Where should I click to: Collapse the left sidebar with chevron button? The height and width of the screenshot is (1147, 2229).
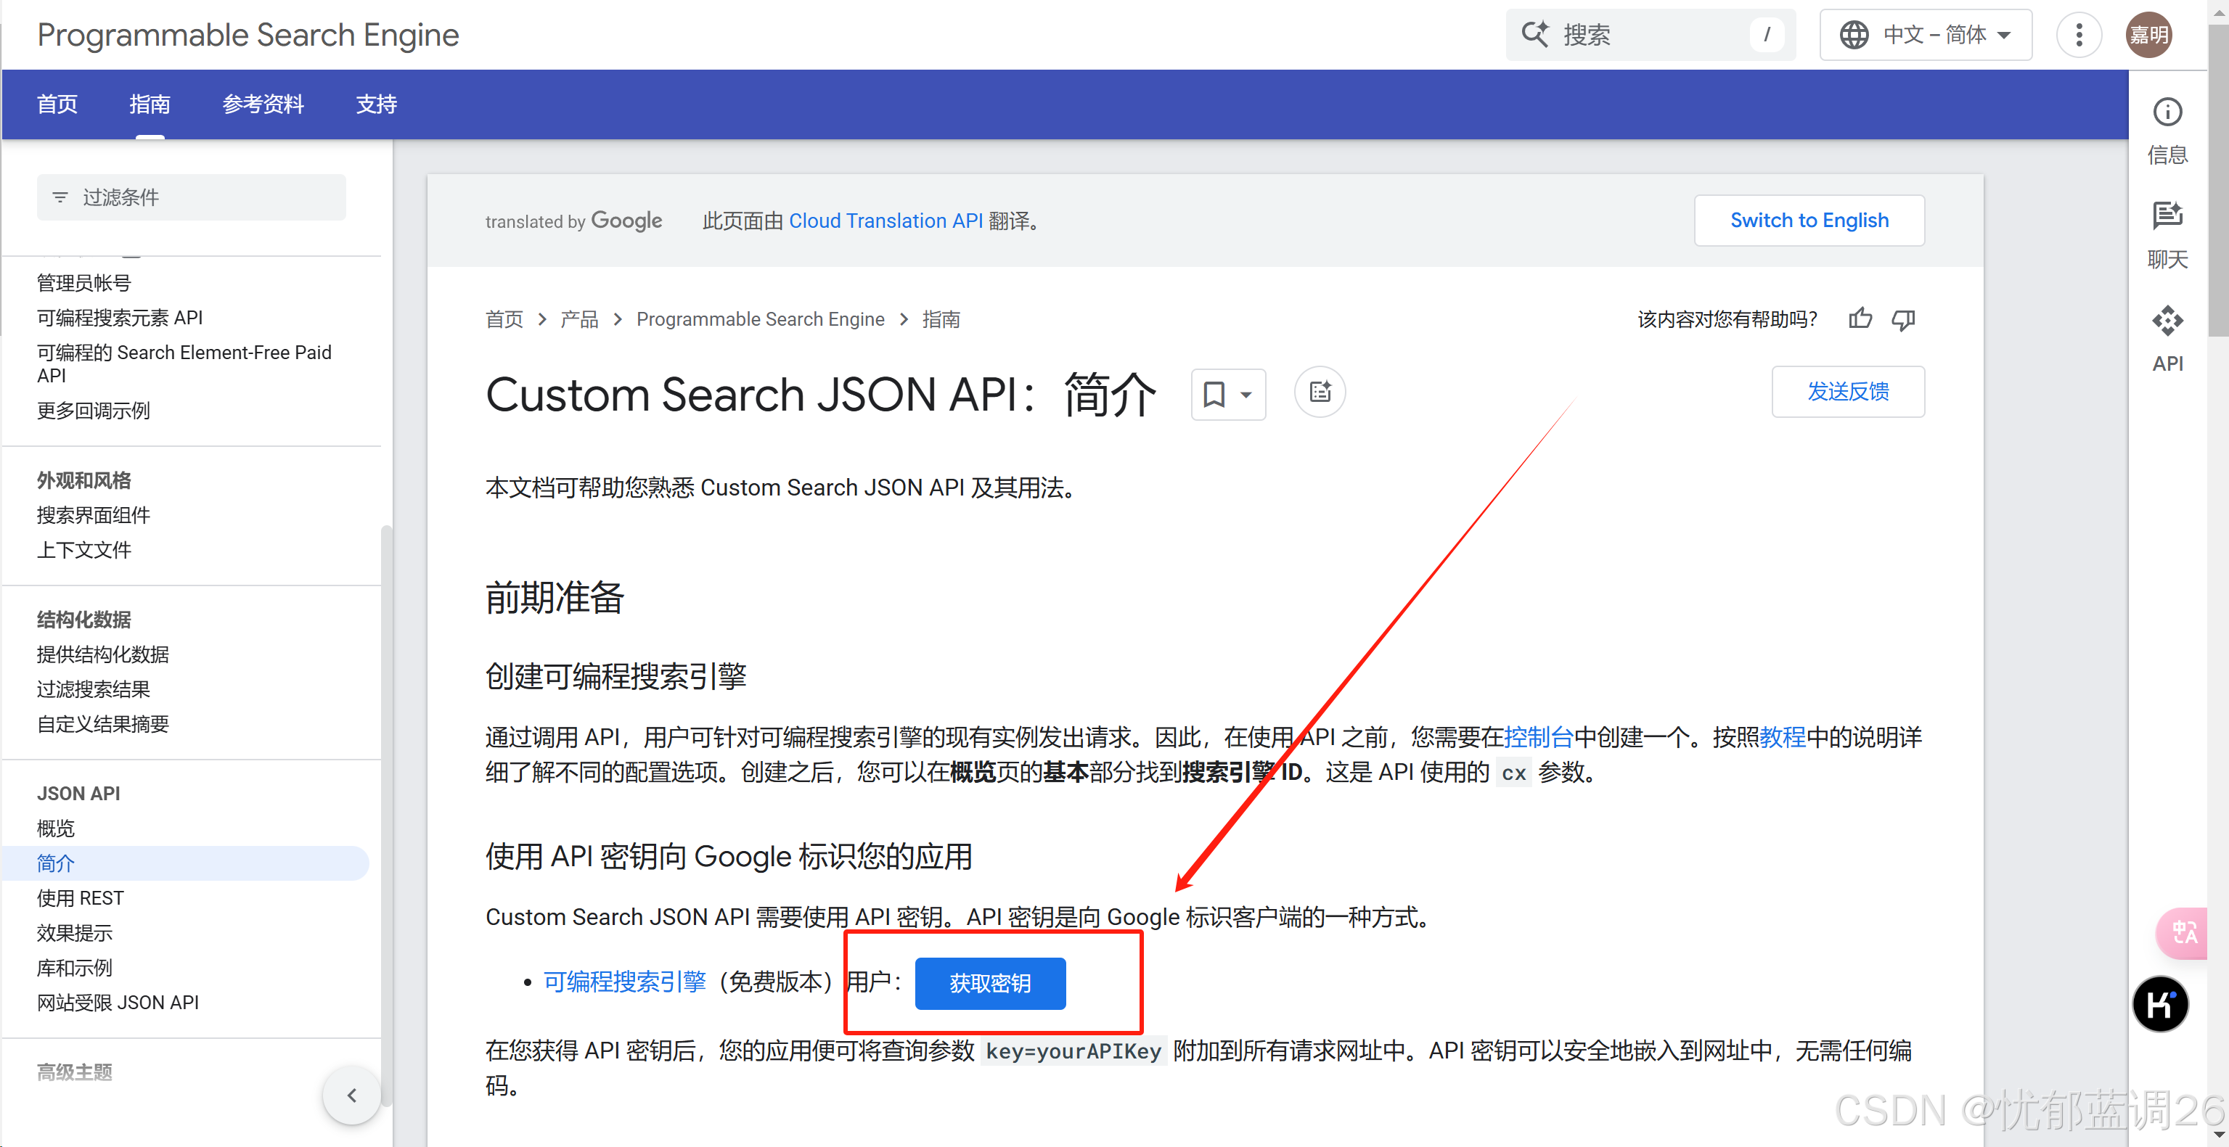click(x=351, y=1095)
